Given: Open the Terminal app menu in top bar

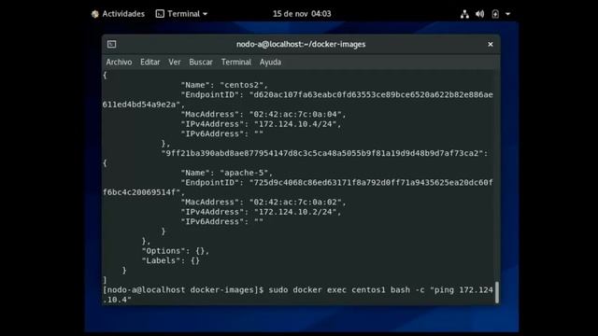Looking at the screenshot, I should 181,14.
